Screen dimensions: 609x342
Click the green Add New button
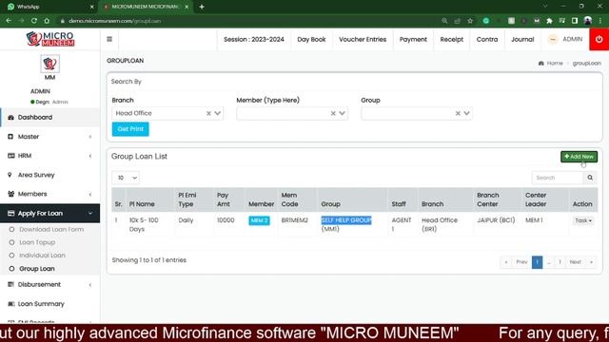pyautogui.click(x=579, y=157)
